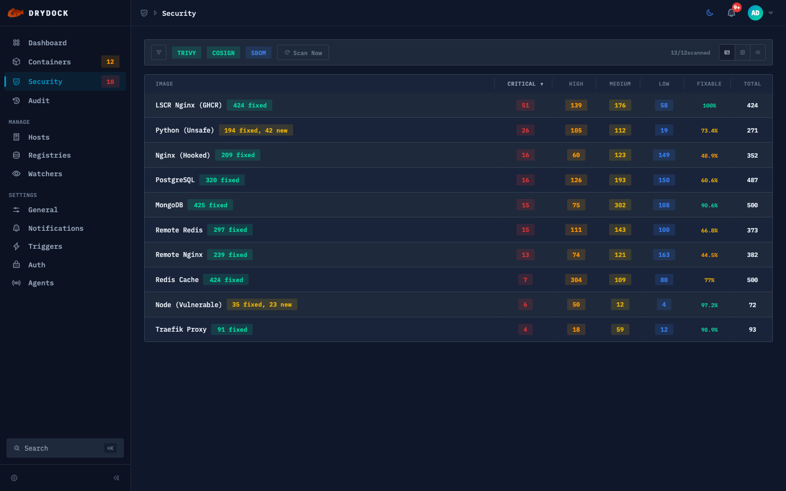The height and width of the screenshot is (491, 786).
Task: Click the info icon in sidebar footer
Action: (x=14, y=478)
